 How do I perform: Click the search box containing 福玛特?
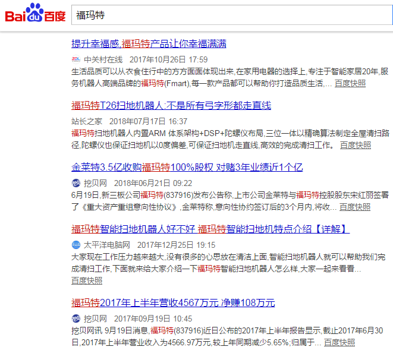(x=232, y=15)
